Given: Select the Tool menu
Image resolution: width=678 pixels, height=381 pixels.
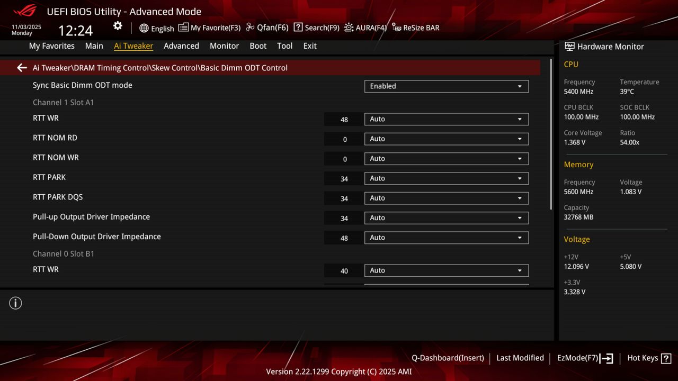Looking at the screenshot, I should 284,46.
